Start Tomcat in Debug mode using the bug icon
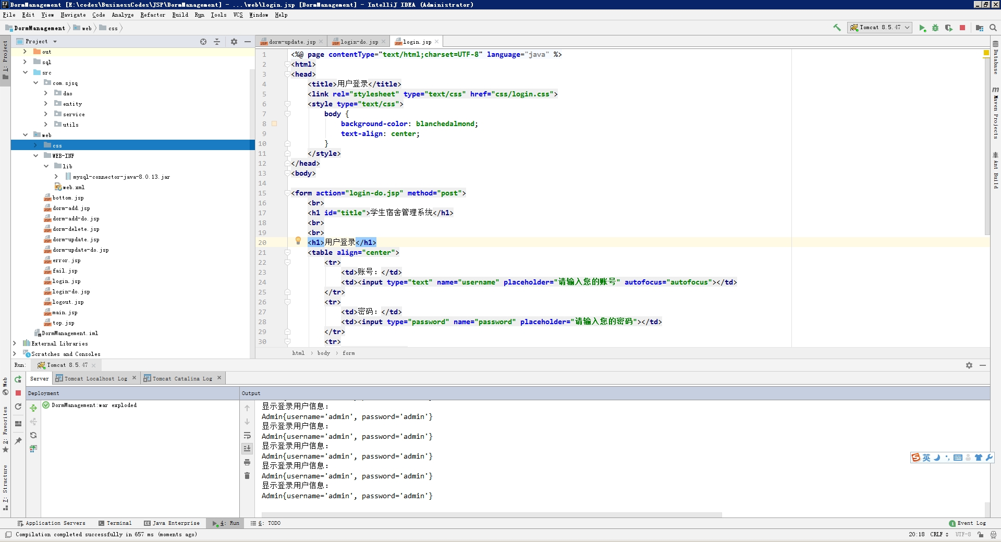Viewport: 1001px width, 542px height. click(935, 27)
